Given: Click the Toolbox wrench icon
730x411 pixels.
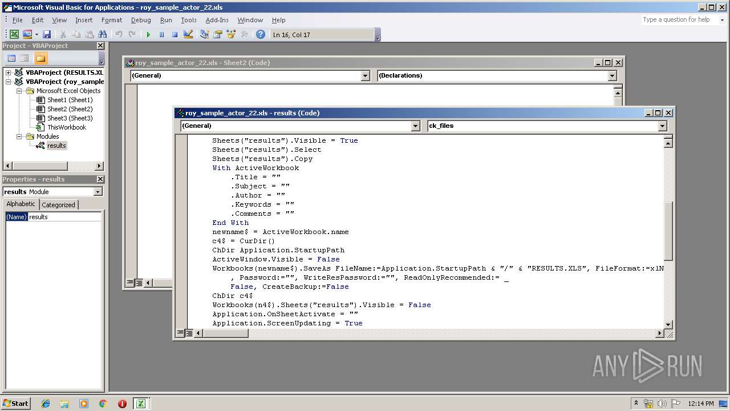Looking at the screenshot, I should tap(244, 34).
